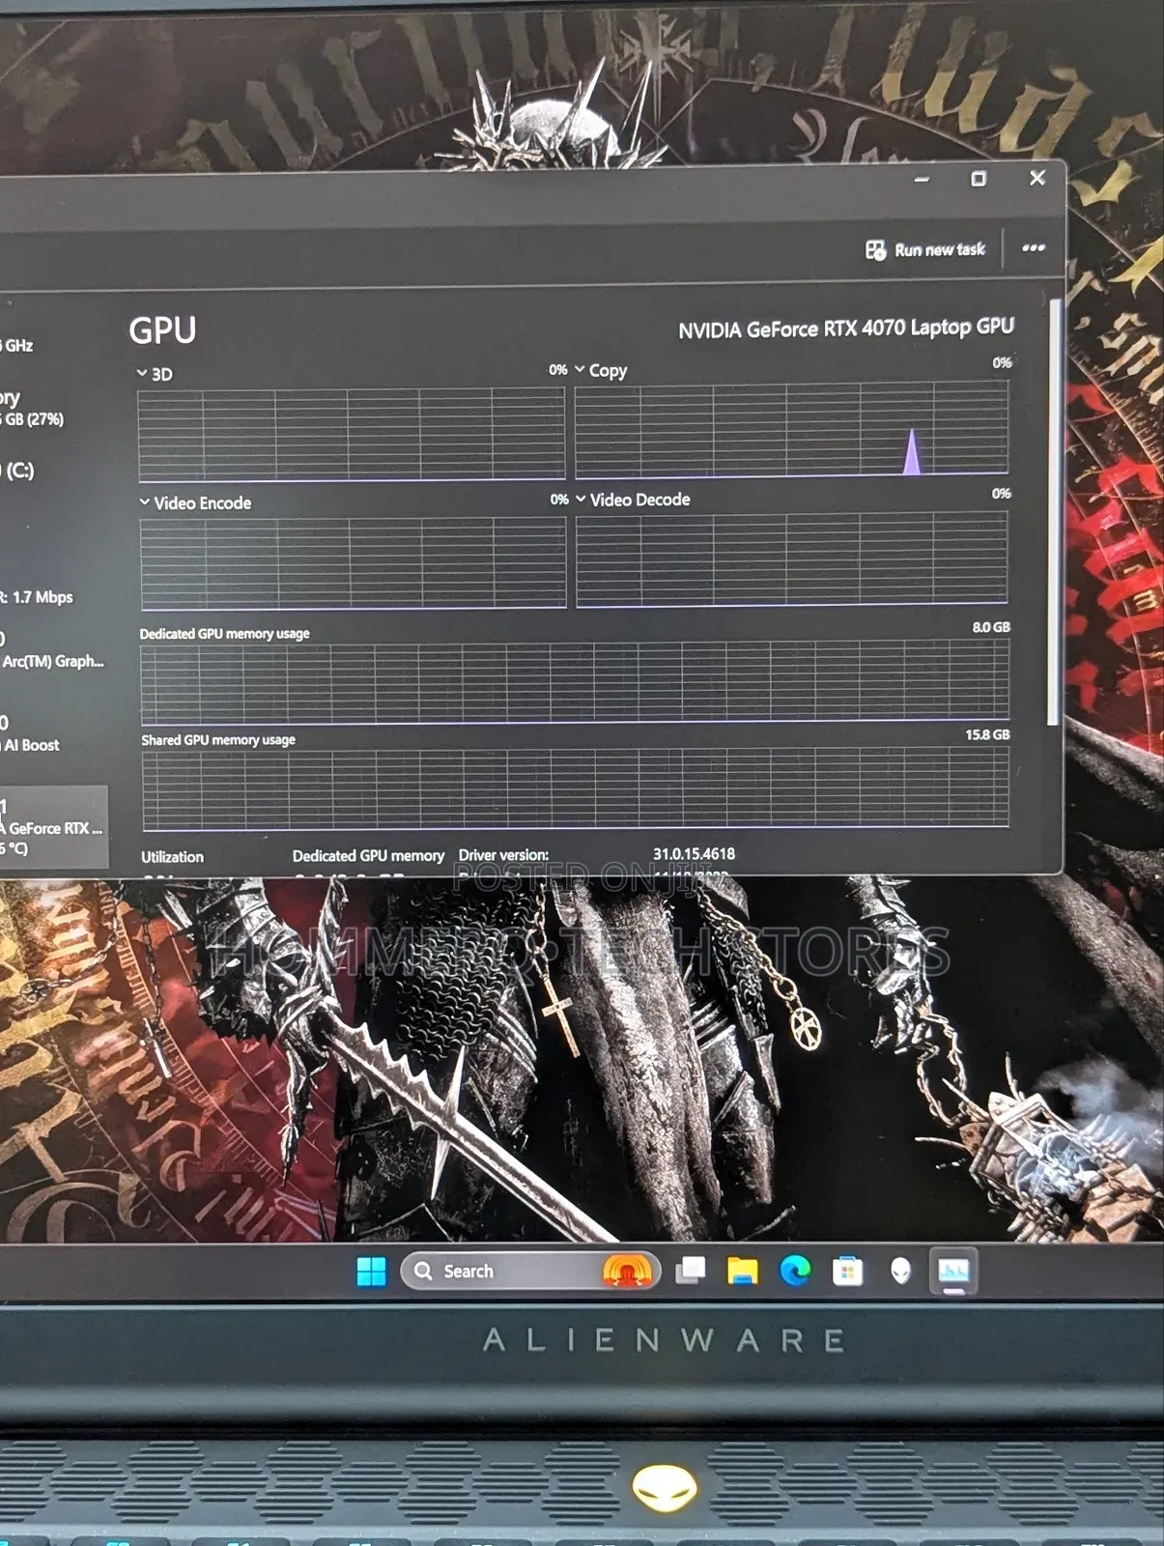Screen dimensions: 1164x1546
Task: Click the 3D utilization graph
Action: (x=352, y=435)
